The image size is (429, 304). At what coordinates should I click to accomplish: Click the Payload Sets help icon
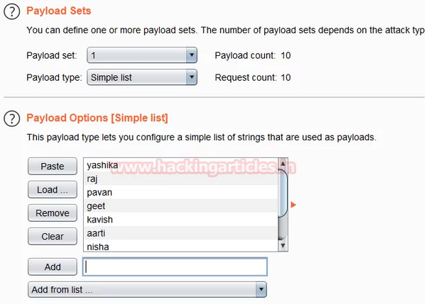coord(11,12)
